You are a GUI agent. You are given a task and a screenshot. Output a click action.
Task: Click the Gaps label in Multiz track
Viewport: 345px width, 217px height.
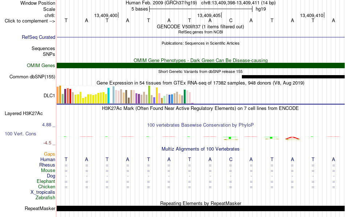(49, 154)
